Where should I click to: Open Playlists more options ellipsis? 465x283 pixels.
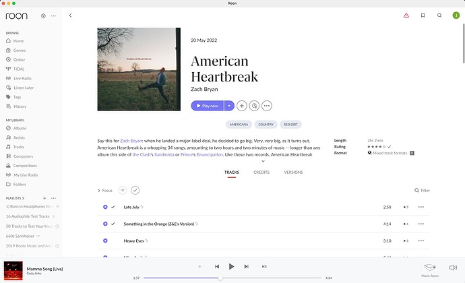coord(53,198)
